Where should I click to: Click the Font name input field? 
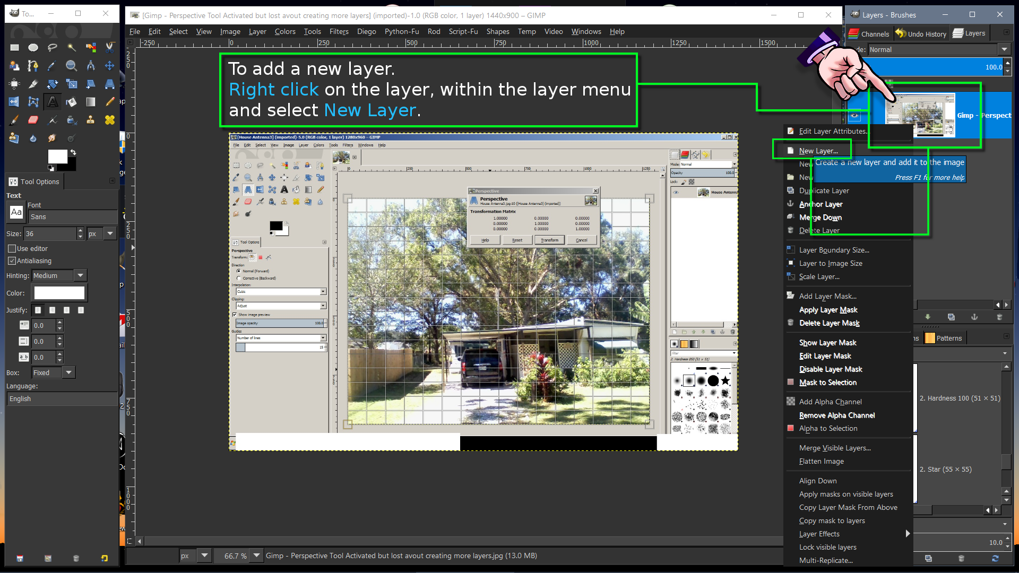[73, 217]
